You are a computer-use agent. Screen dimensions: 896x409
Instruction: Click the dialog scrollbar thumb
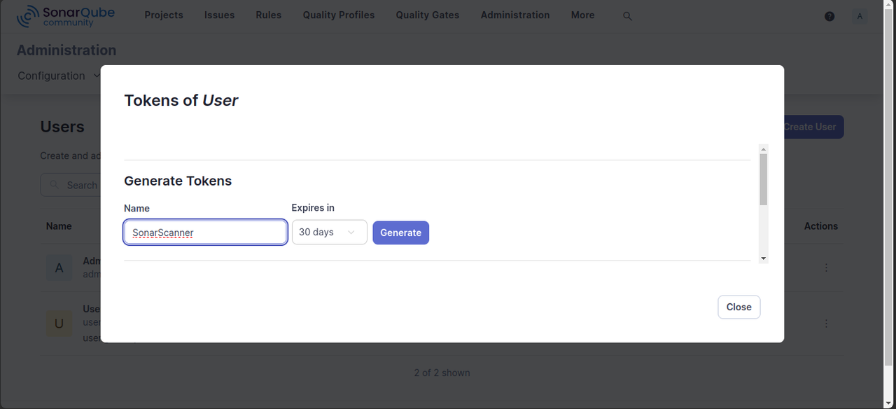(764, 180)
